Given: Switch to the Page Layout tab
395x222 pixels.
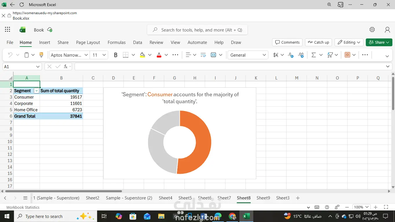Looking at the screenshot, I should point(88,42).
